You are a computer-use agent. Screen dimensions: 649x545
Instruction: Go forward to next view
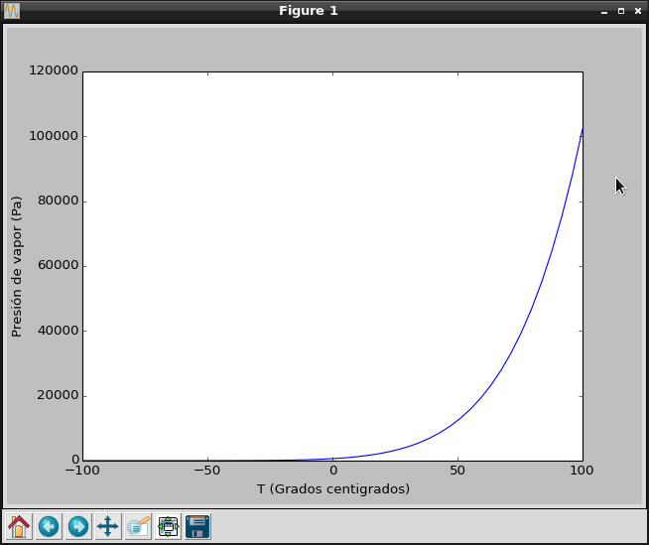[x=77, y=526]
